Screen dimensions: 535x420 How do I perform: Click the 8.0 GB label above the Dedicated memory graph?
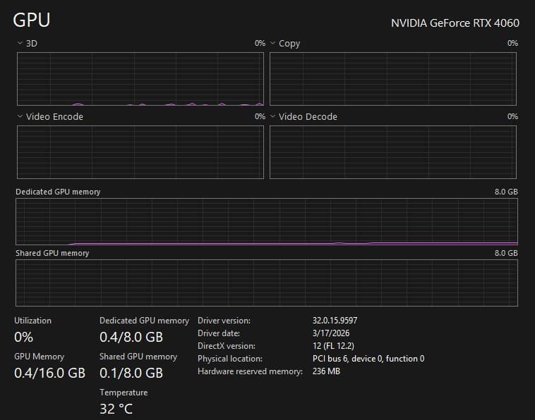pos(506,192)
